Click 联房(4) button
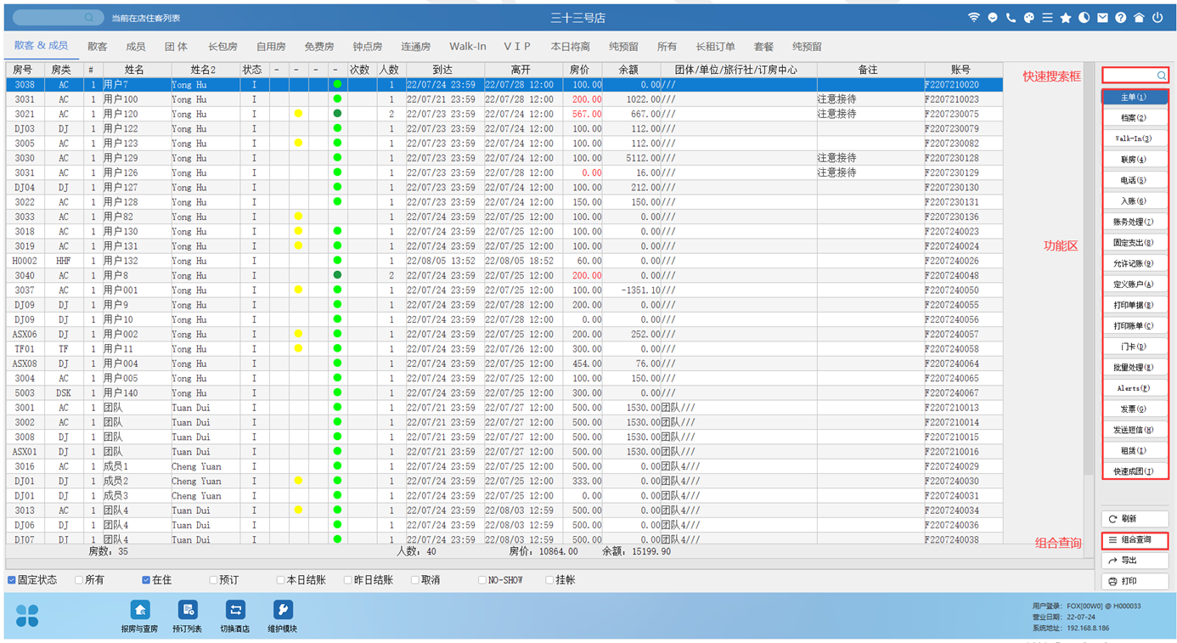This screenshot has width=1177, height=643. click(1135, 160)
